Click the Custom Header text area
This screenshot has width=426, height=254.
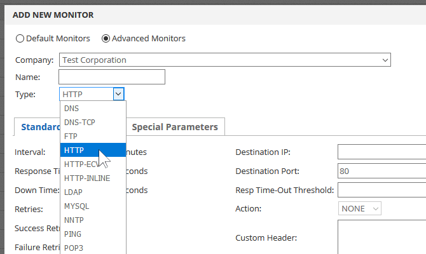click(x=381, y=237)
